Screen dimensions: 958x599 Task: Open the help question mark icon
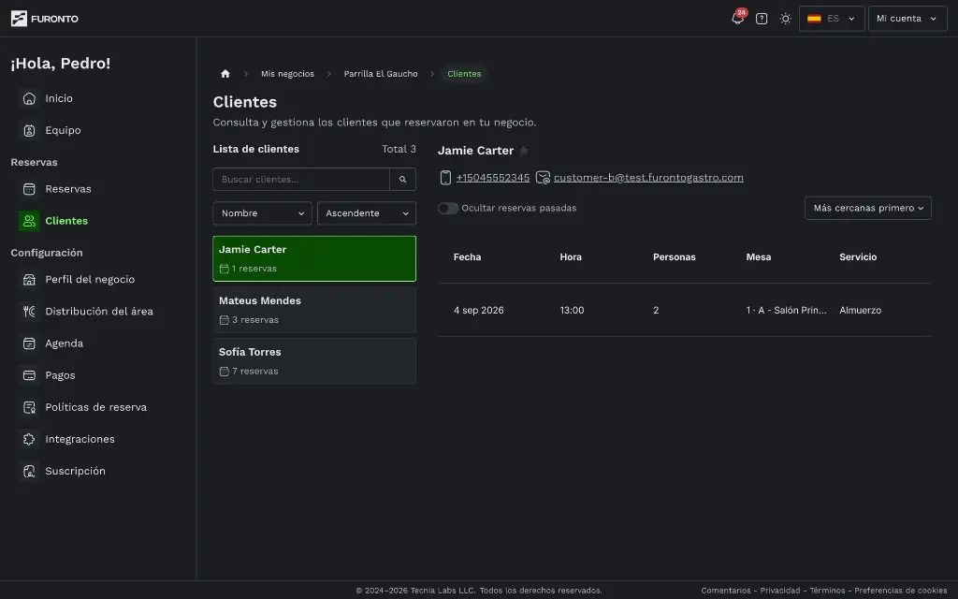[x=762, y=19]
